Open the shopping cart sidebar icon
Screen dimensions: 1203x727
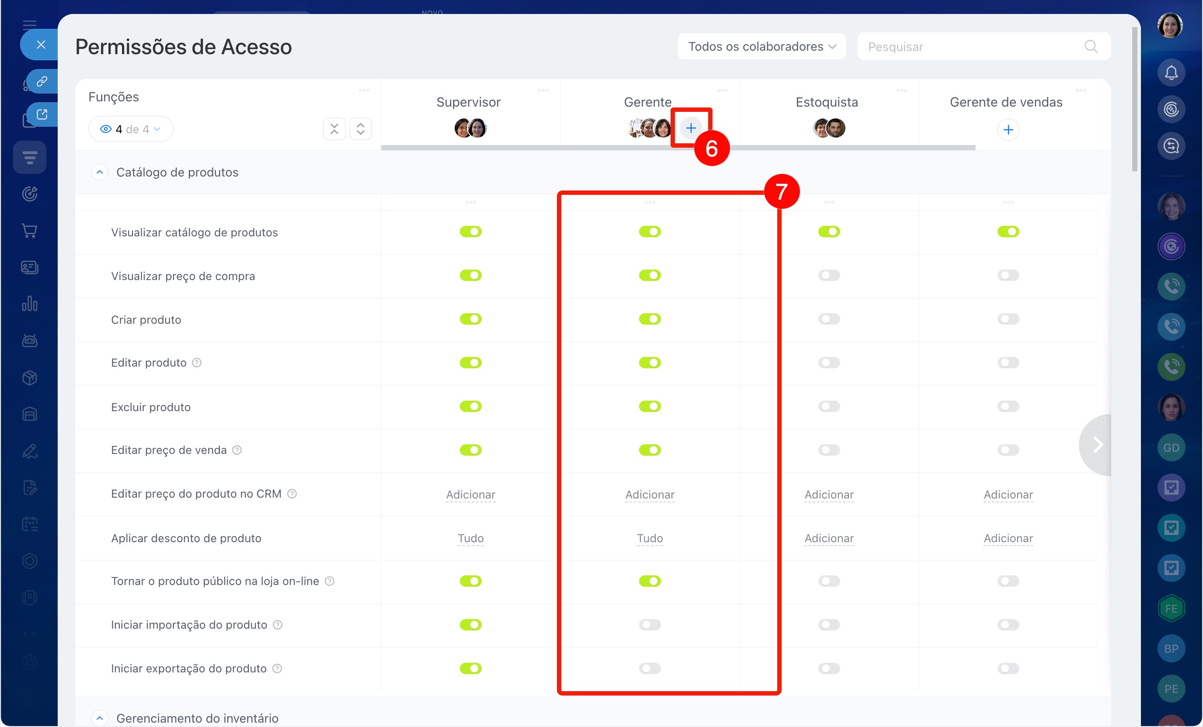[30, 231]
